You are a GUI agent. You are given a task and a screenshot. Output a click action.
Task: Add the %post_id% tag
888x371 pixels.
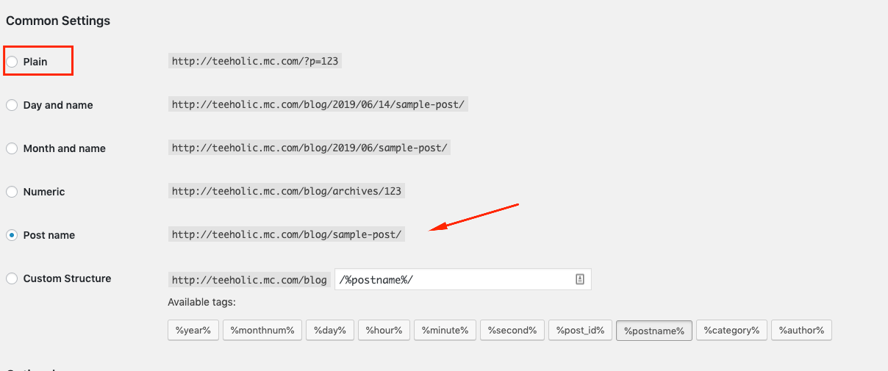tap(581, 331)
